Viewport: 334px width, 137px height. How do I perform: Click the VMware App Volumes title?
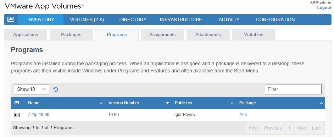44,6
